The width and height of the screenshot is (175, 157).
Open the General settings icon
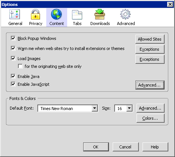tap(15, 14)
